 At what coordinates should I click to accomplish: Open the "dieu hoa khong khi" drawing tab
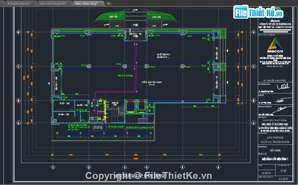click(53, 4)
